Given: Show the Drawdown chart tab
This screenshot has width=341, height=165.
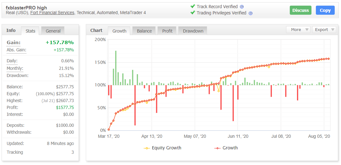Looking at the screenshot, I should pyautogui.click(x=193, y=31).
